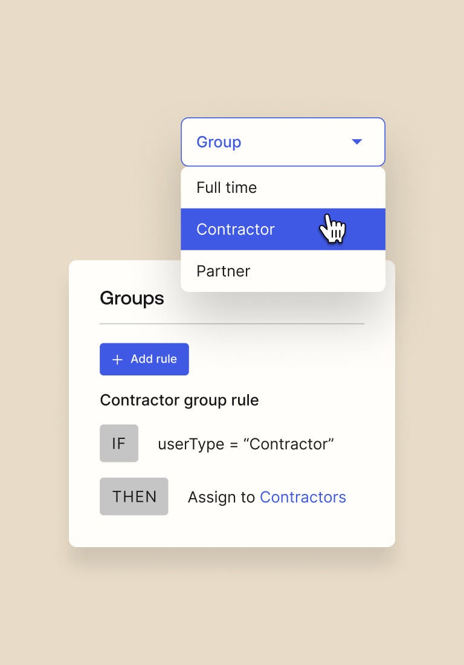This screenshot has height=665, width=464.
Task: Click the hand pointer cursor icon
Action: point(332,229)
